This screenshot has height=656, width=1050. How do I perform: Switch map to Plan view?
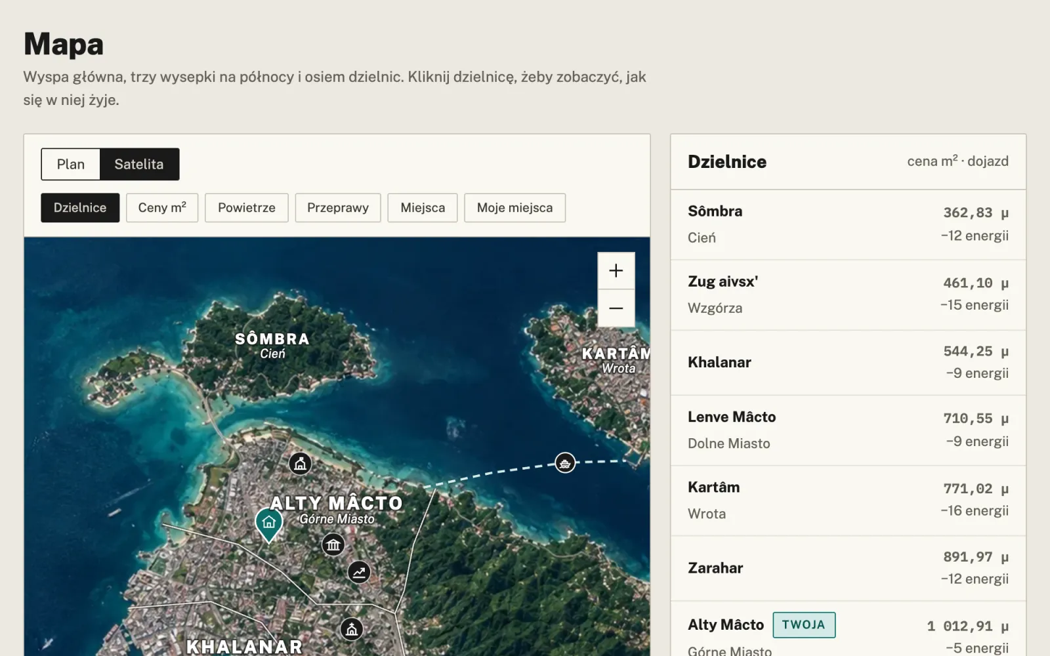pyautogui.click(x=71, y=164)
